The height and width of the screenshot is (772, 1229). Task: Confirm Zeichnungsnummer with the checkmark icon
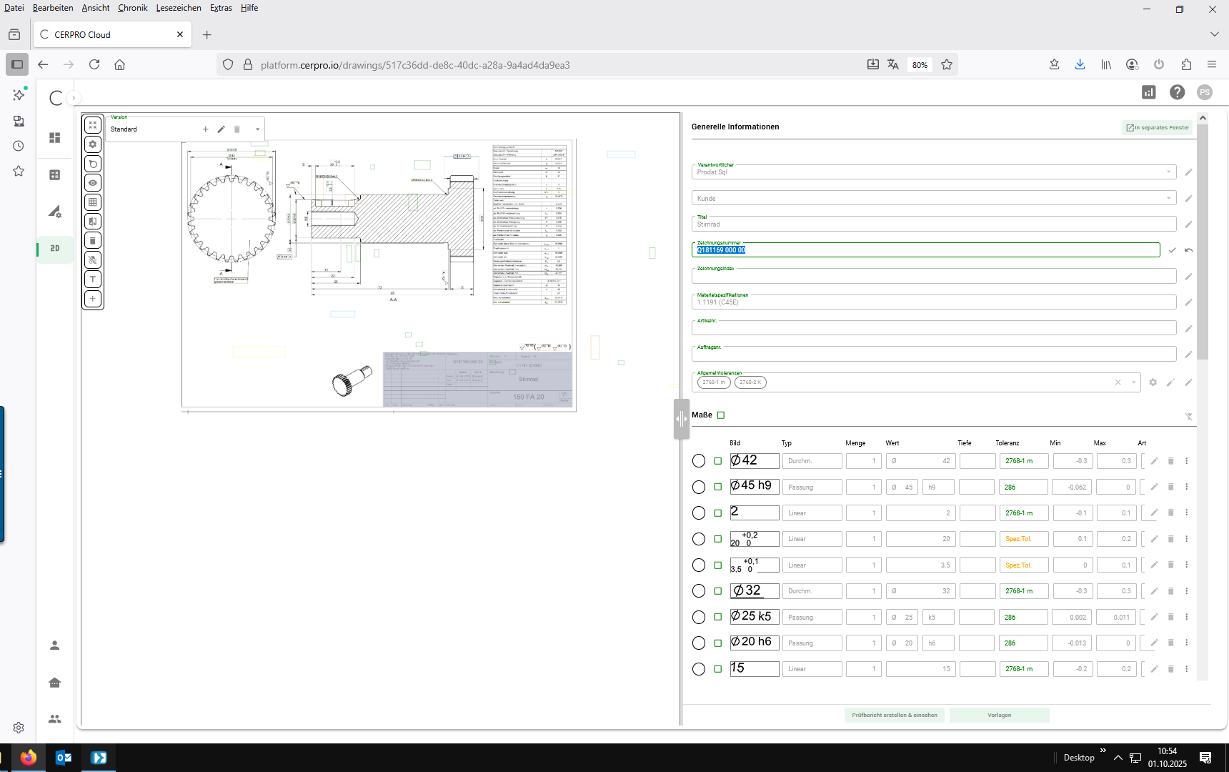(1172, 250)
